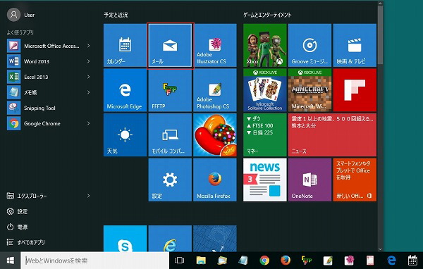The image size is (423, 269).
Task: Open the Xbox tile
Action: coord(265,45)
